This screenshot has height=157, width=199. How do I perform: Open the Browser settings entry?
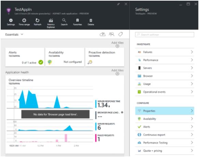(165, 76)
